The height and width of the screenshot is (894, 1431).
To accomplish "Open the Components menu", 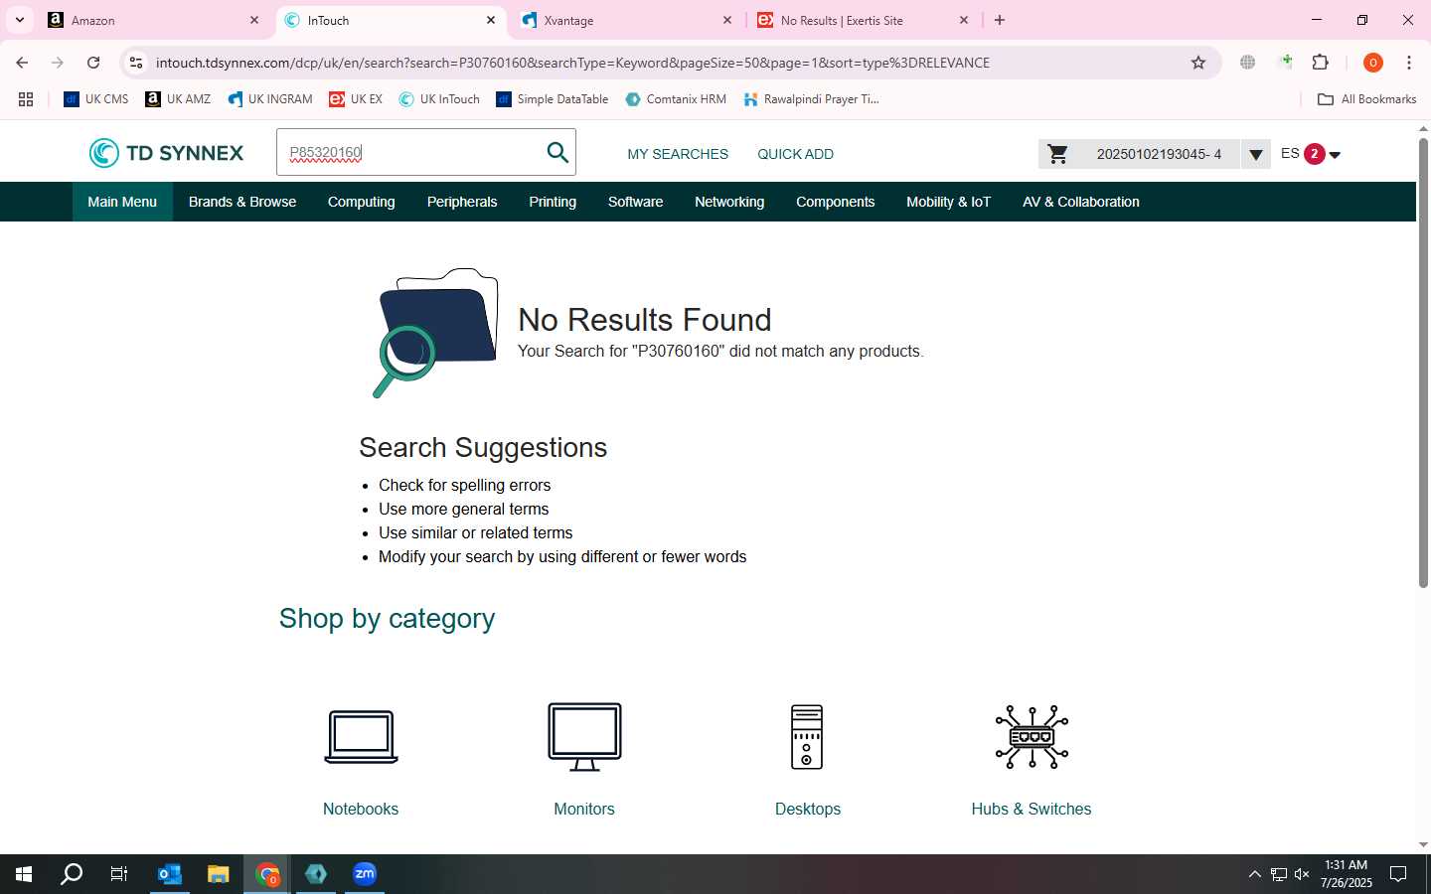I will [836, 202].
